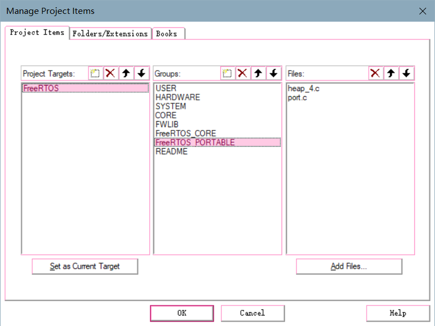Delete the selected file
Viewport: 435px width, 326px height.
pyautogui.click(x=375, y=73)
